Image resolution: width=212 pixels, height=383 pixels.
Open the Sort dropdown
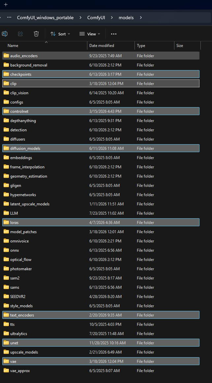click(x=60, y=34)
